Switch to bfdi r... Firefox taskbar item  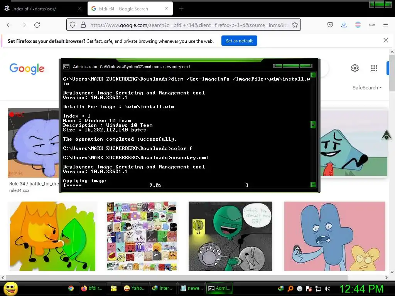click(92, 288)
